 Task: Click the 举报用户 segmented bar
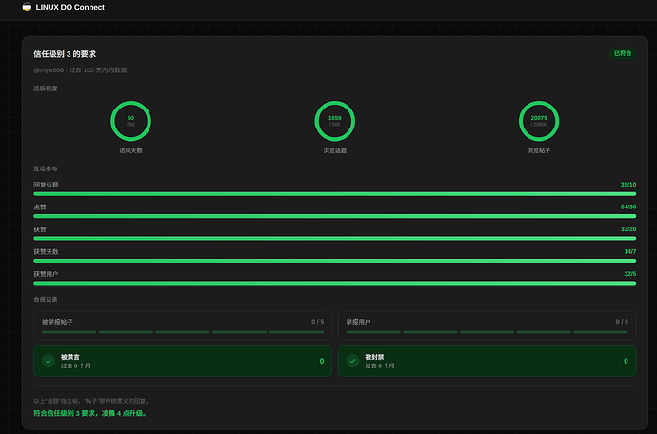[487, 332]
